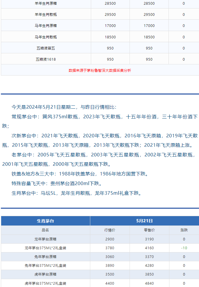199x287 pixels.
Task: Click the 羊年生肖散瓶 product name cell
Action: click(46, 14)
